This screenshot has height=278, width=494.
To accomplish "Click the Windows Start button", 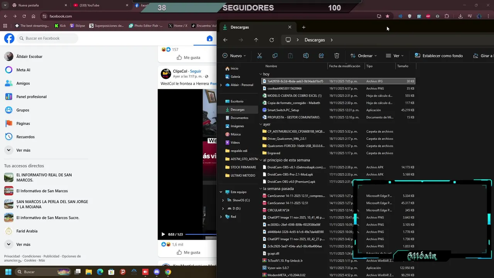I will [8, 272].
